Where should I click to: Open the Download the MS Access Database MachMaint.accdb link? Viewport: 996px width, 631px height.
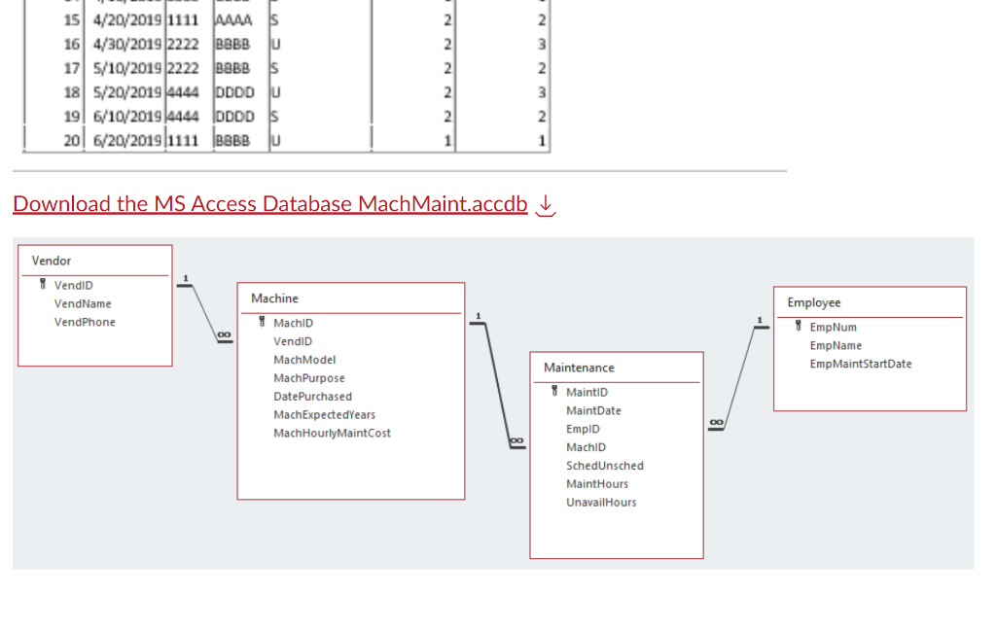pyautogui.click(x=269, y=203)
